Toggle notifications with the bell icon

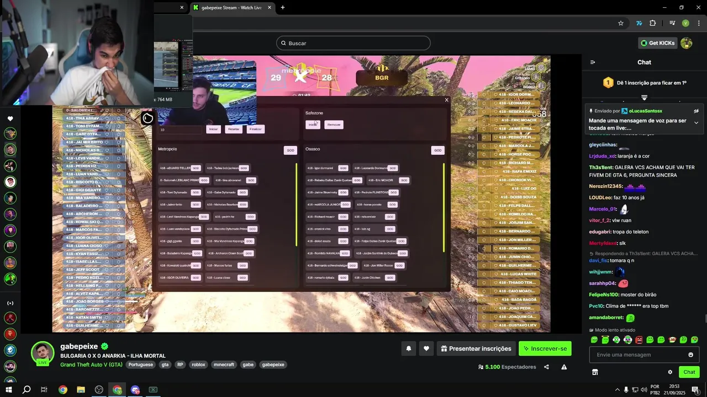pos(408,348)
